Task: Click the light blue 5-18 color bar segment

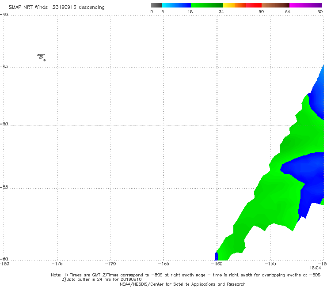Action: (176, 5)
